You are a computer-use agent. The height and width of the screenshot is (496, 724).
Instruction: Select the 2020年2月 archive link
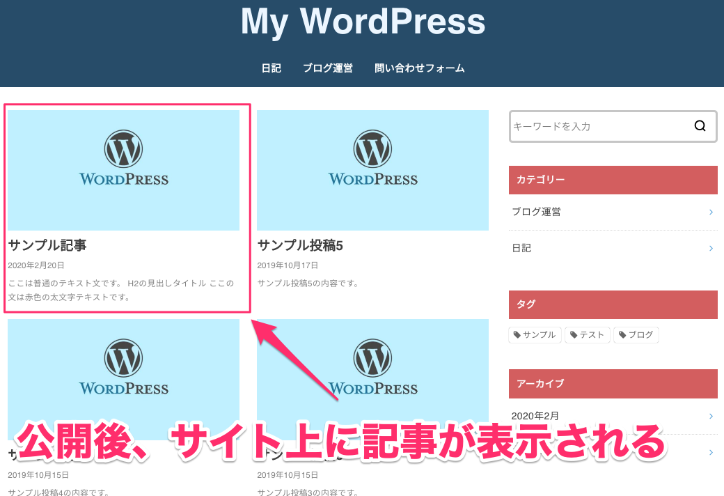pyautogui.click(x=535, y=416)
